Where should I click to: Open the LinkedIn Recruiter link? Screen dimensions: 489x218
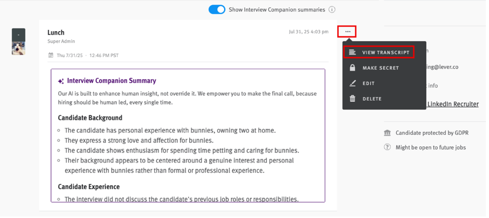tap(452, 104)
